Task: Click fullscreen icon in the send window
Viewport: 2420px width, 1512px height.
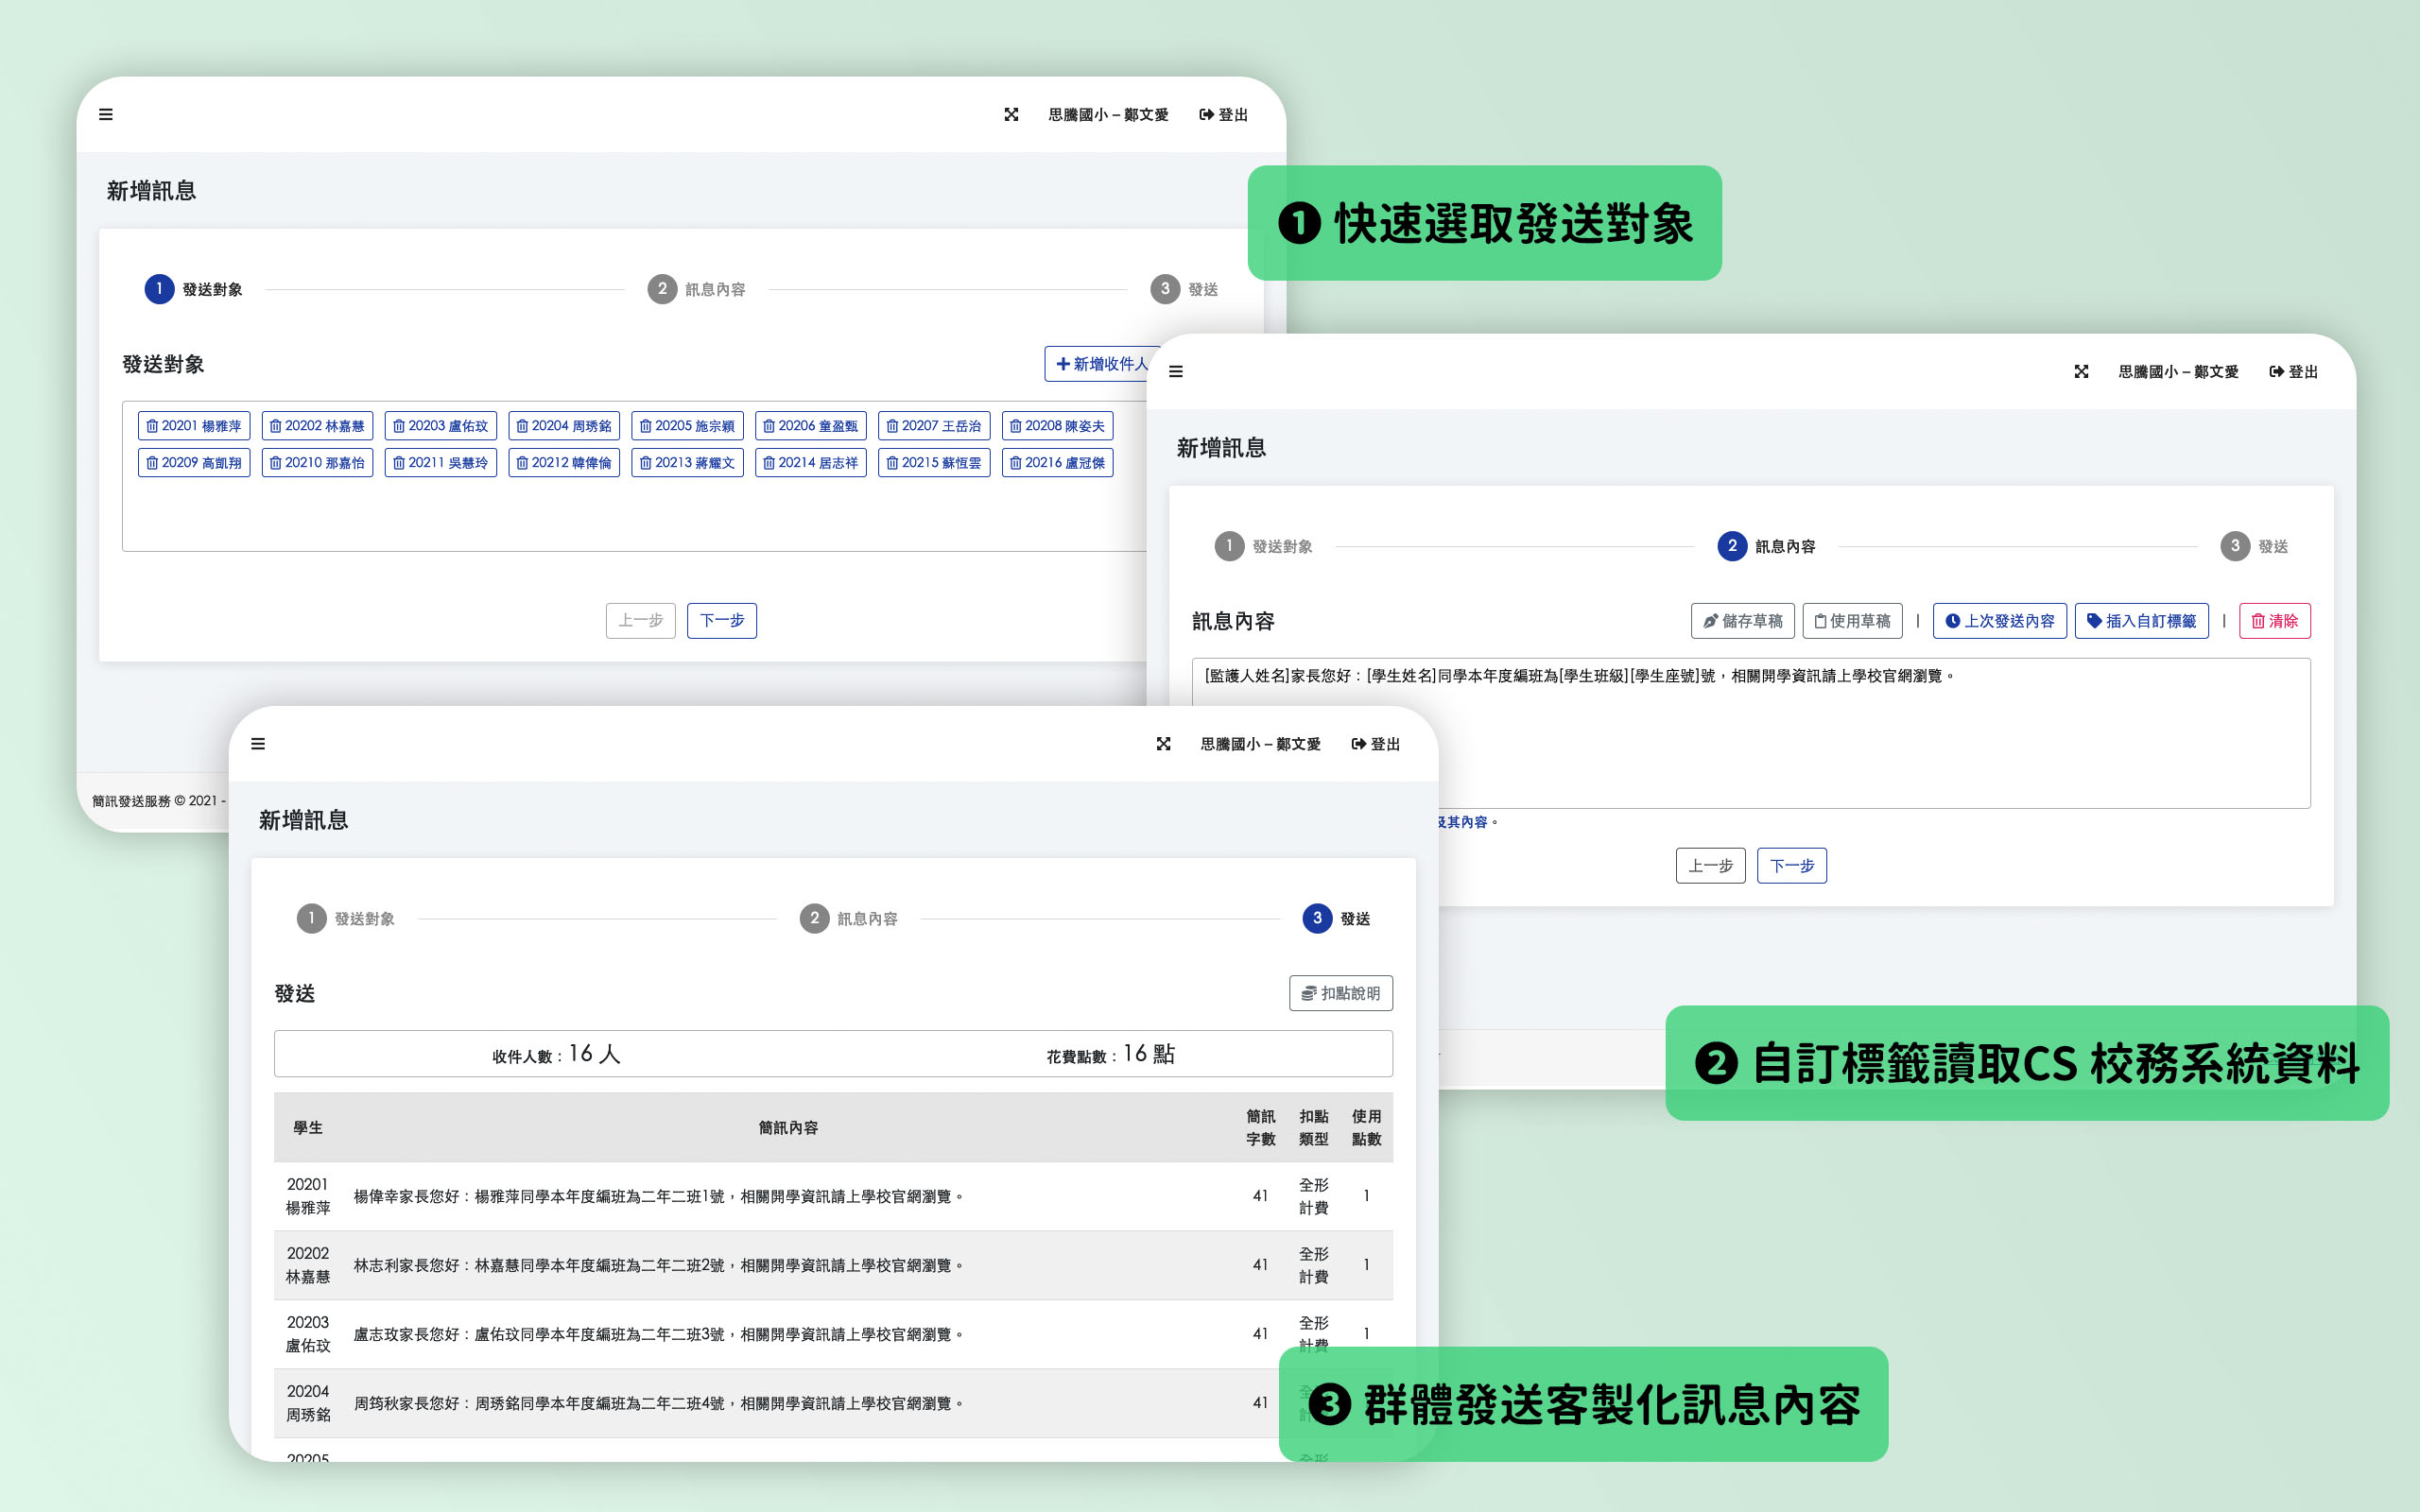Action: point(1163,744)
